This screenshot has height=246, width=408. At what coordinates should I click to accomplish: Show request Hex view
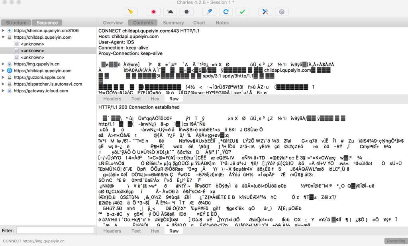coord(155,98)
